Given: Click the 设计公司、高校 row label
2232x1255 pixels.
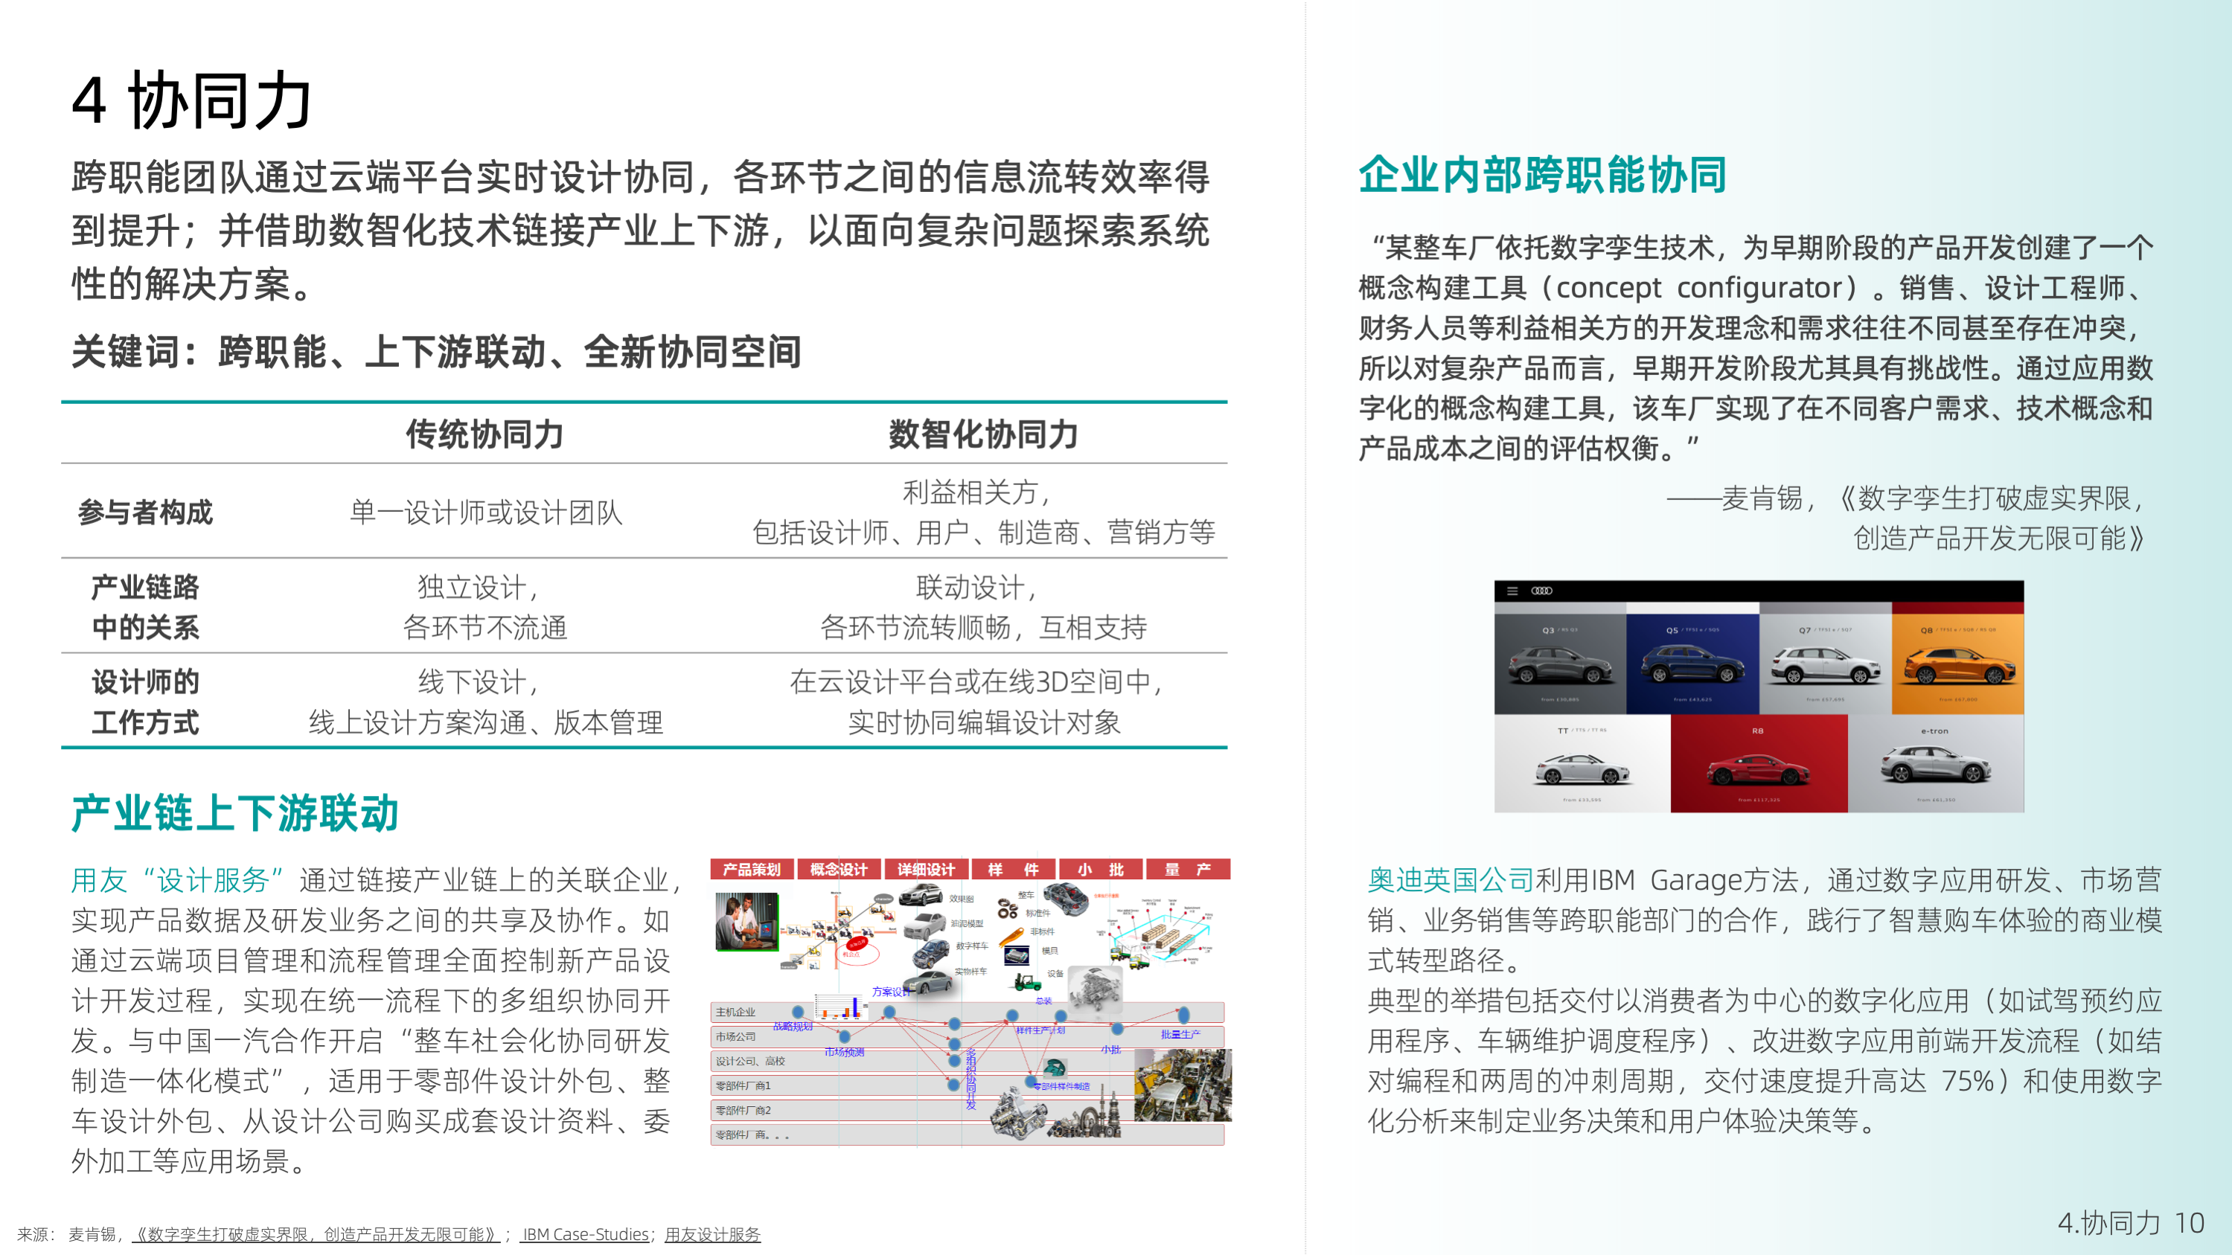Looking at the screenshot, I should 750,1061.
